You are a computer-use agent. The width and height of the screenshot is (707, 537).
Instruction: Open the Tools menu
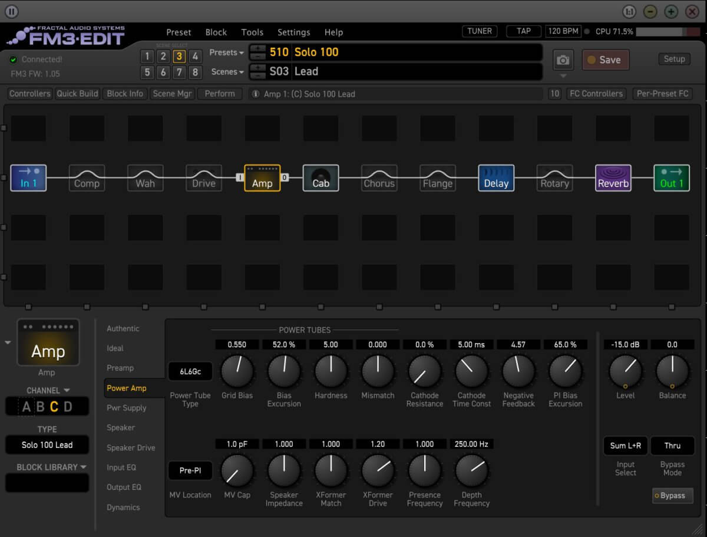tap(252, 32)
